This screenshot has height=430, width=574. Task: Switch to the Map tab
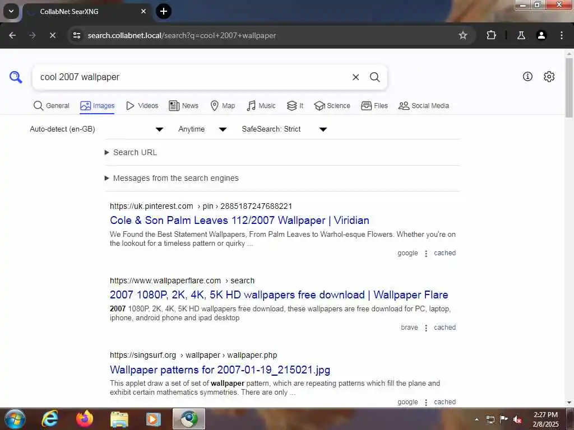[223, 106]
